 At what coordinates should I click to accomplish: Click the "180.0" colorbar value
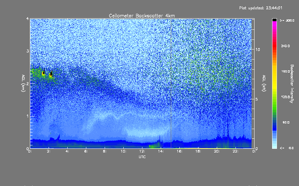286,71
